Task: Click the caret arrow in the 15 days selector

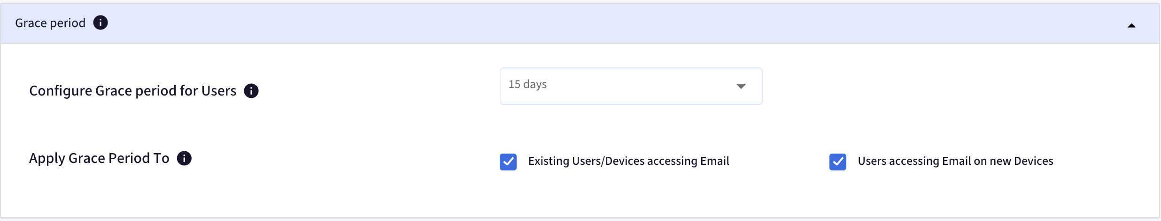Action: point(741,86)
